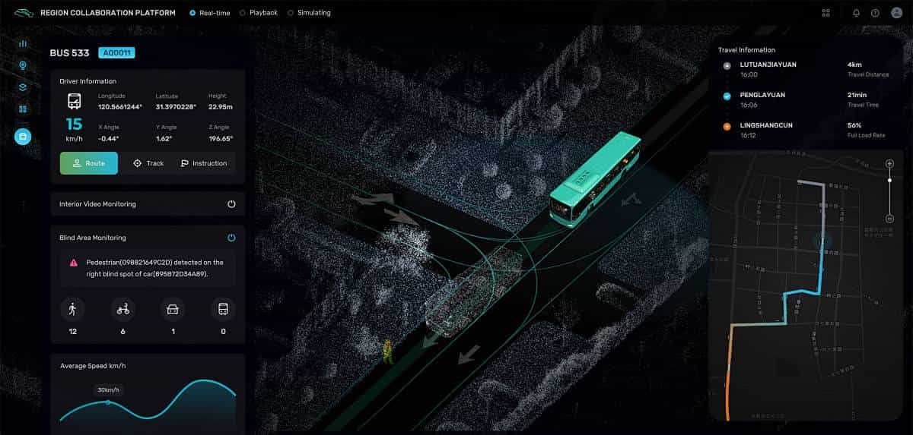Select the highlighted bus sidebar icon

[x=23, y=137]
